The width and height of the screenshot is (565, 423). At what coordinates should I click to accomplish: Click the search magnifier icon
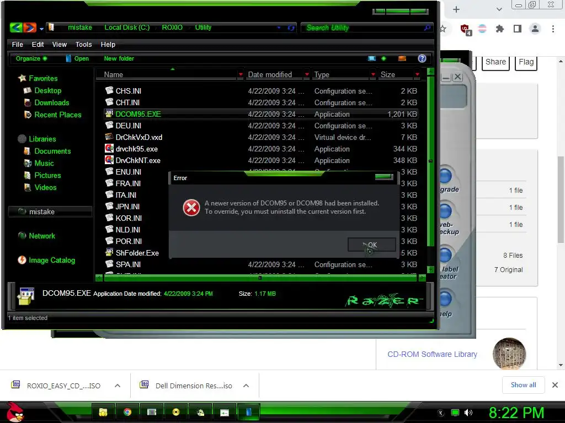[428, 28]
